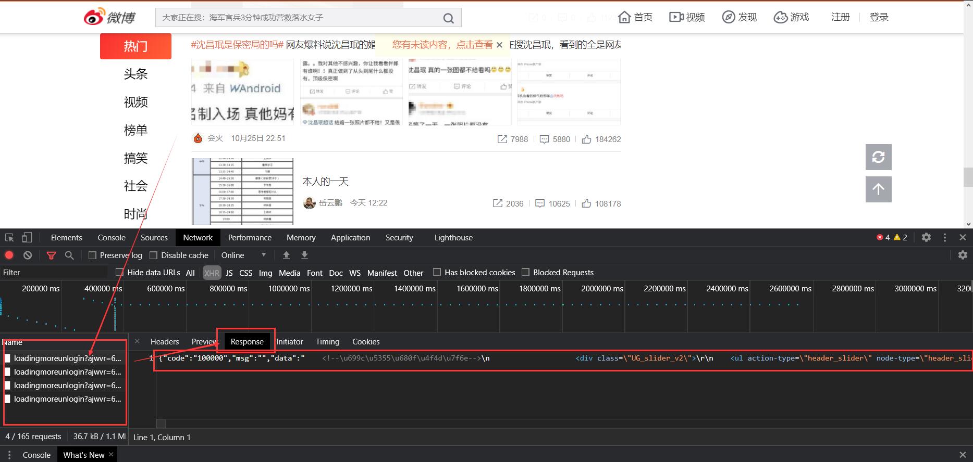Click the Weibo logo

(x=109, y=17)
